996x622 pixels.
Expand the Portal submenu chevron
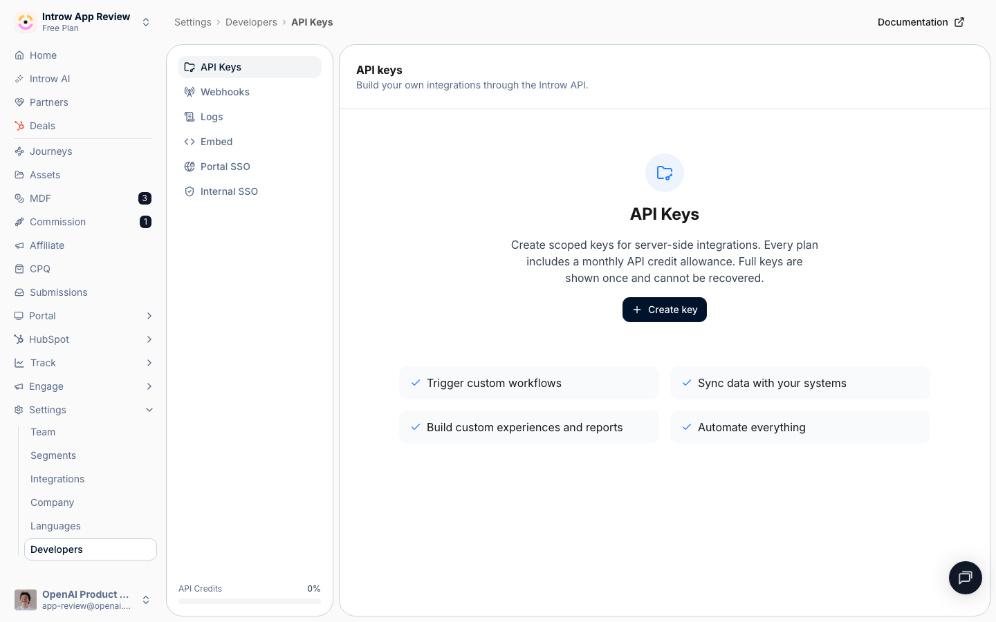tap(149, 316)
